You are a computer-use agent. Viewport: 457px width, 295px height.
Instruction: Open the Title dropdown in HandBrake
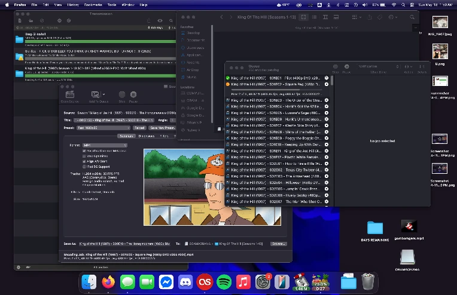[x=114, y=120]
